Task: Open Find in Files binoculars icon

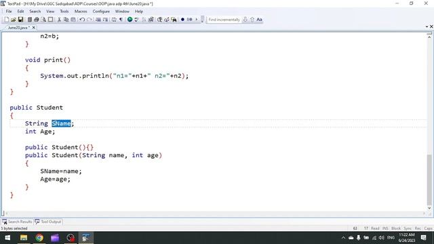Action: point(174,20)
